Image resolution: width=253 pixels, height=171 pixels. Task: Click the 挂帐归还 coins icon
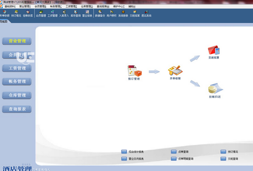click(x=215, y=91)
